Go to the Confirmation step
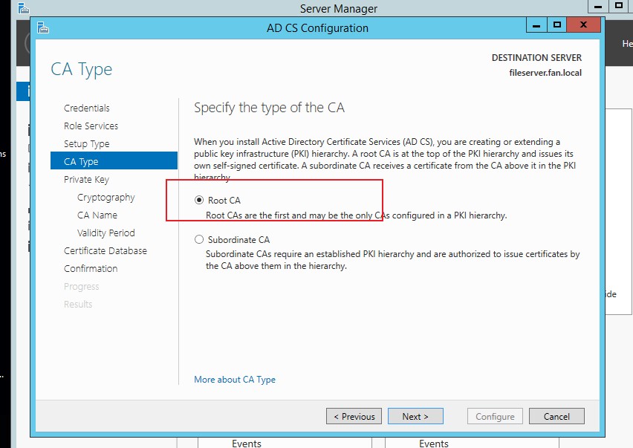 (91, 268)
